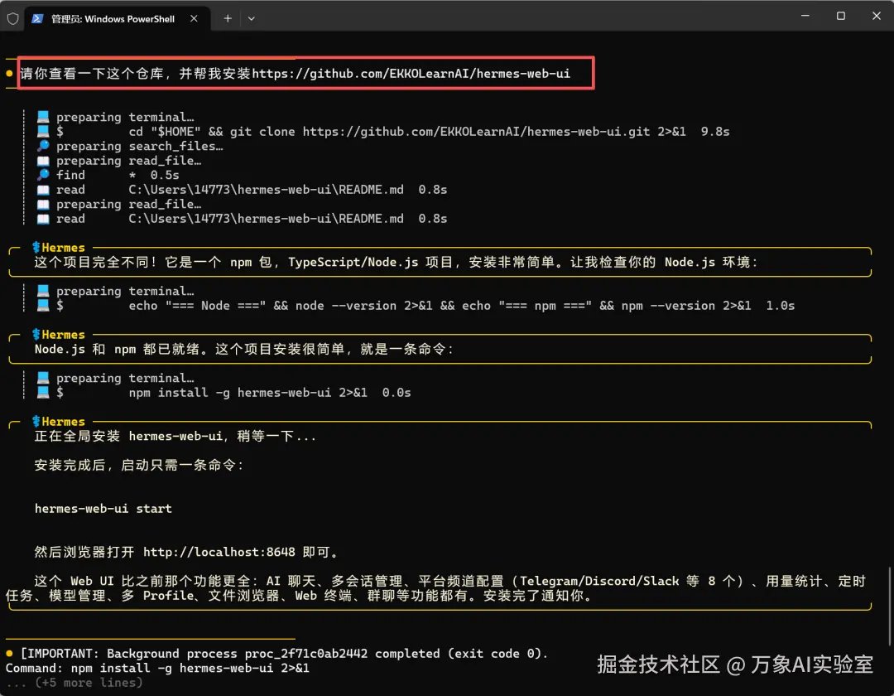The width and height of the screenshot is (894, 696).
Task: Click the IMPORTANT background process completed line
Action: coord(284,654)
